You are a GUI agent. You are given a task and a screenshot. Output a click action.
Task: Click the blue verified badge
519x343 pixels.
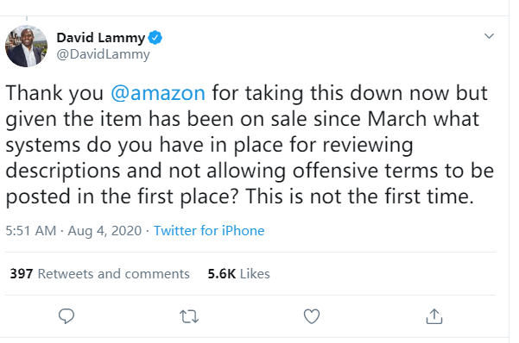pyautogui.click(x=155, y=37)
